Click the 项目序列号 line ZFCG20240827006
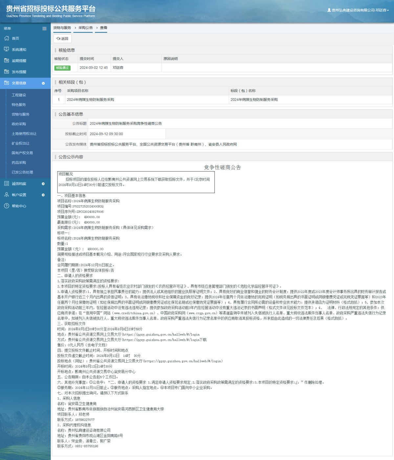Screen dimensions: 394x460 coord(80,212)
